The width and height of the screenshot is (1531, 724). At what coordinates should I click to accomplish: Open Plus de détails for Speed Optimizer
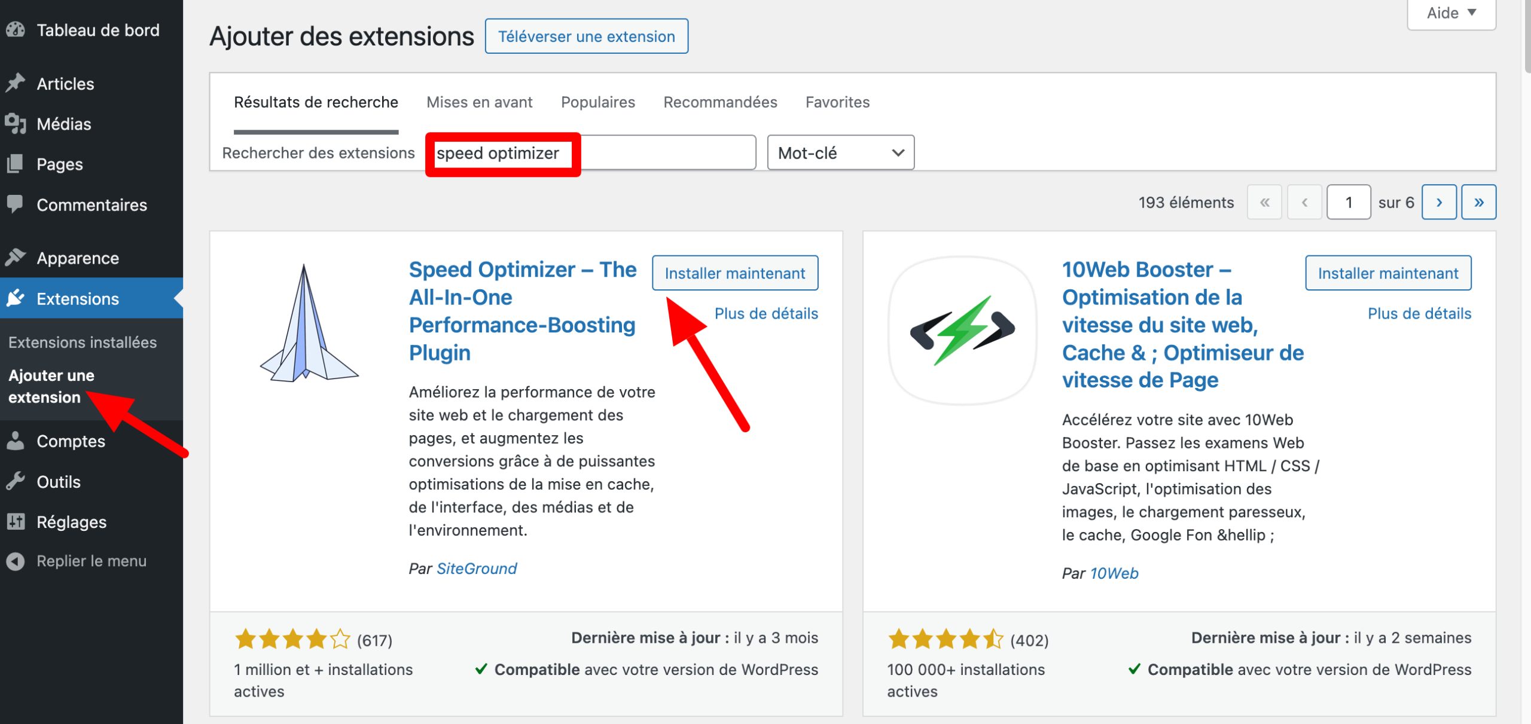pos(766,313)
